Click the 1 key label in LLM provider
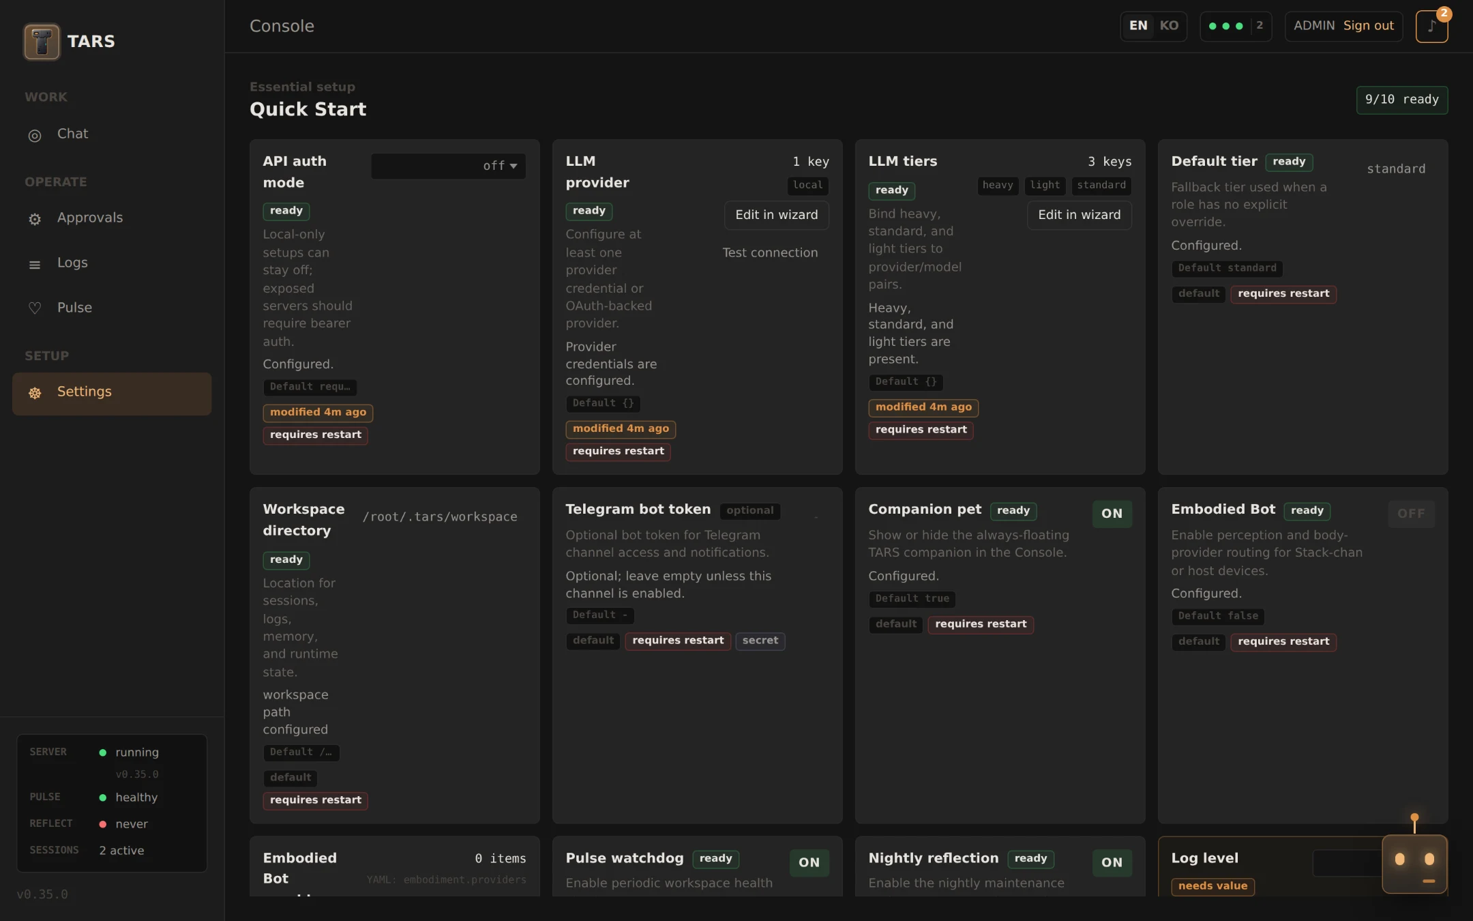Screen dimensions: 1473x921 pos(811,162)
